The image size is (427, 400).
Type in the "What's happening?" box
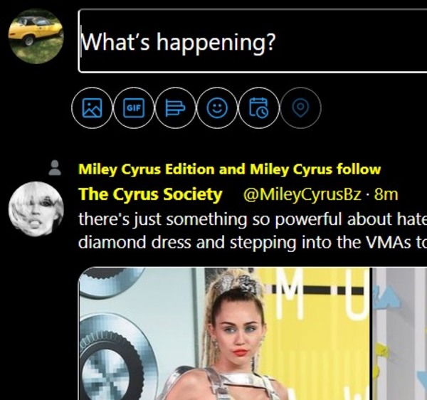pos(249,42)
